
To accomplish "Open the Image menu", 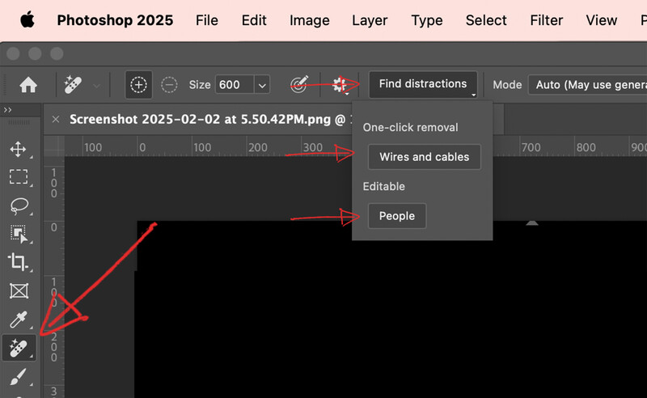I will coord(309,20).
